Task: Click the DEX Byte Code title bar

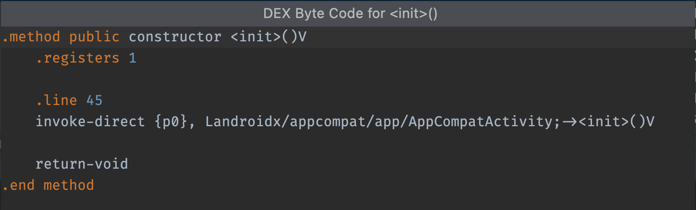Action: coord(348,13)
